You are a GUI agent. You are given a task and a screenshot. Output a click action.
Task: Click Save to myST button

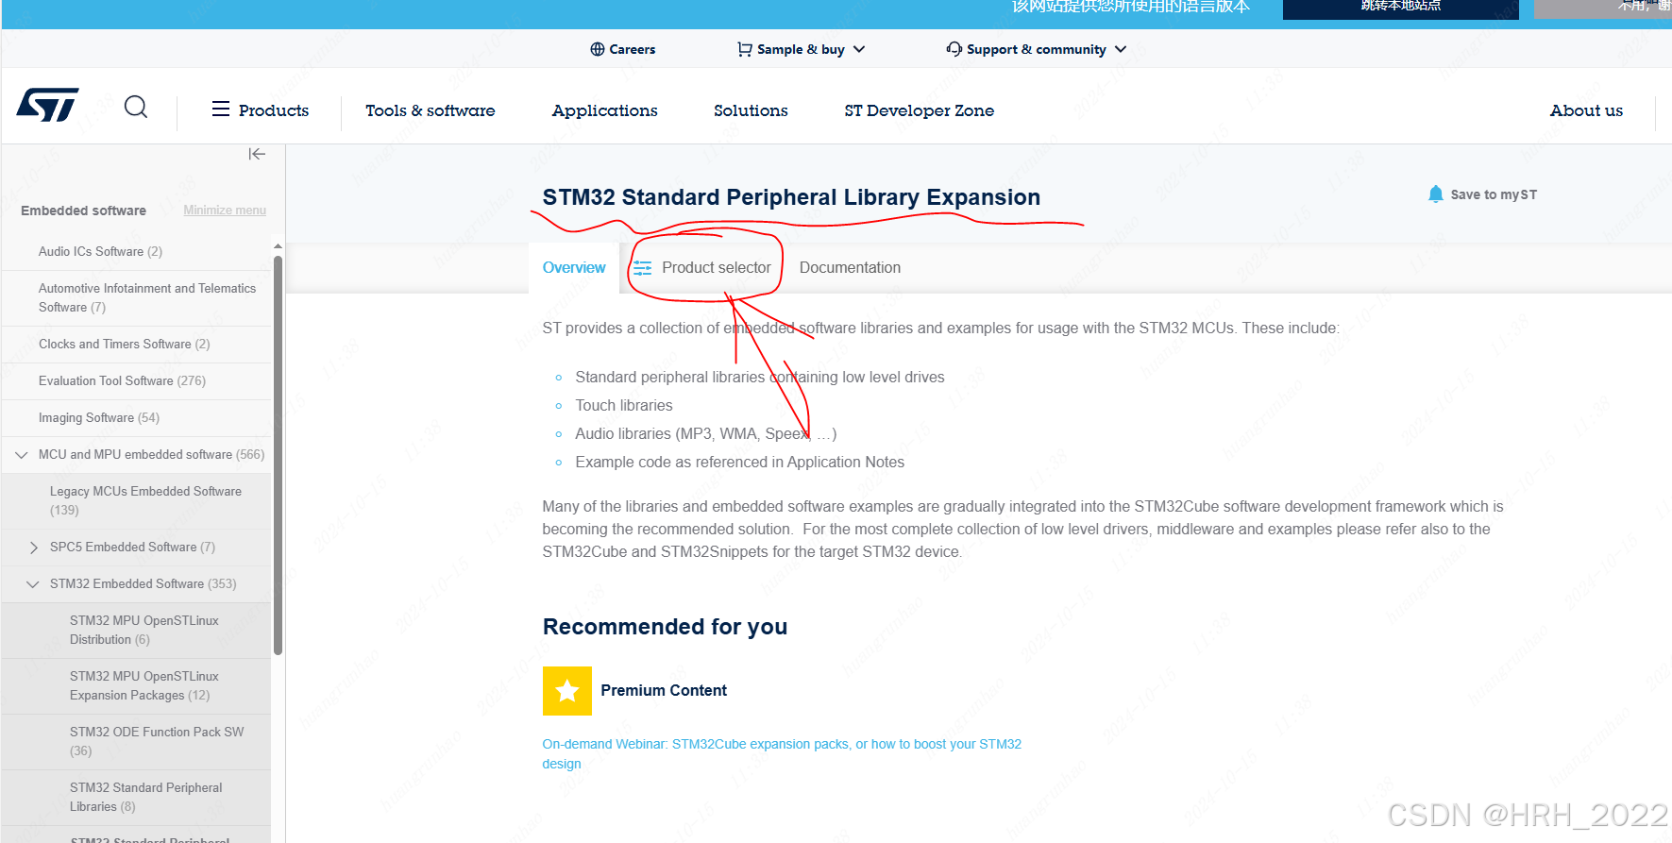coord(1483,194)
